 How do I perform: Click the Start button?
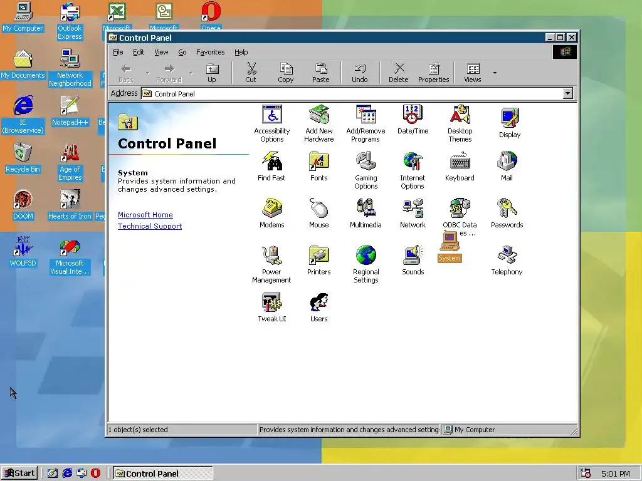point(19,473)
